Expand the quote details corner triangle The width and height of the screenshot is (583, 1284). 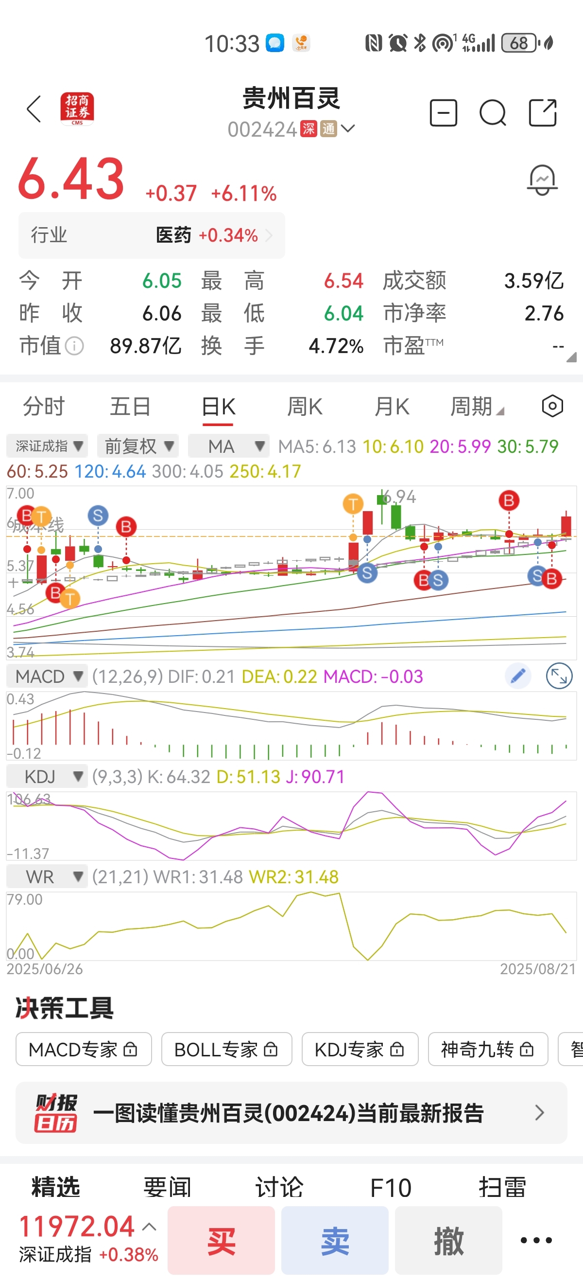pos(571,357)
